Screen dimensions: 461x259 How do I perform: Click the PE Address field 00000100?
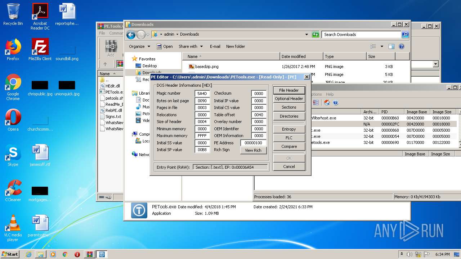(253, 143)
